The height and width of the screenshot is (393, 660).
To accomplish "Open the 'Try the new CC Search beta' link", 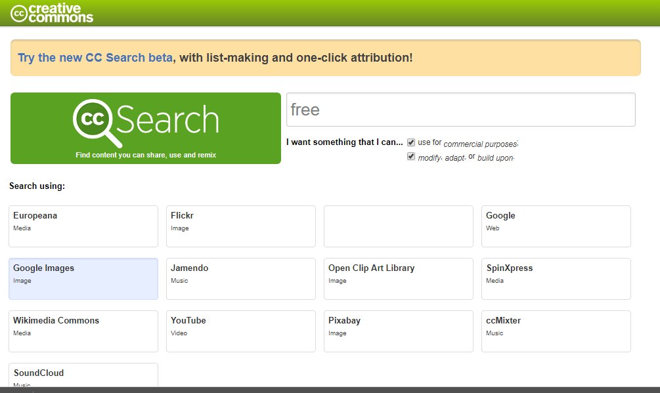I will click(95, 58).
